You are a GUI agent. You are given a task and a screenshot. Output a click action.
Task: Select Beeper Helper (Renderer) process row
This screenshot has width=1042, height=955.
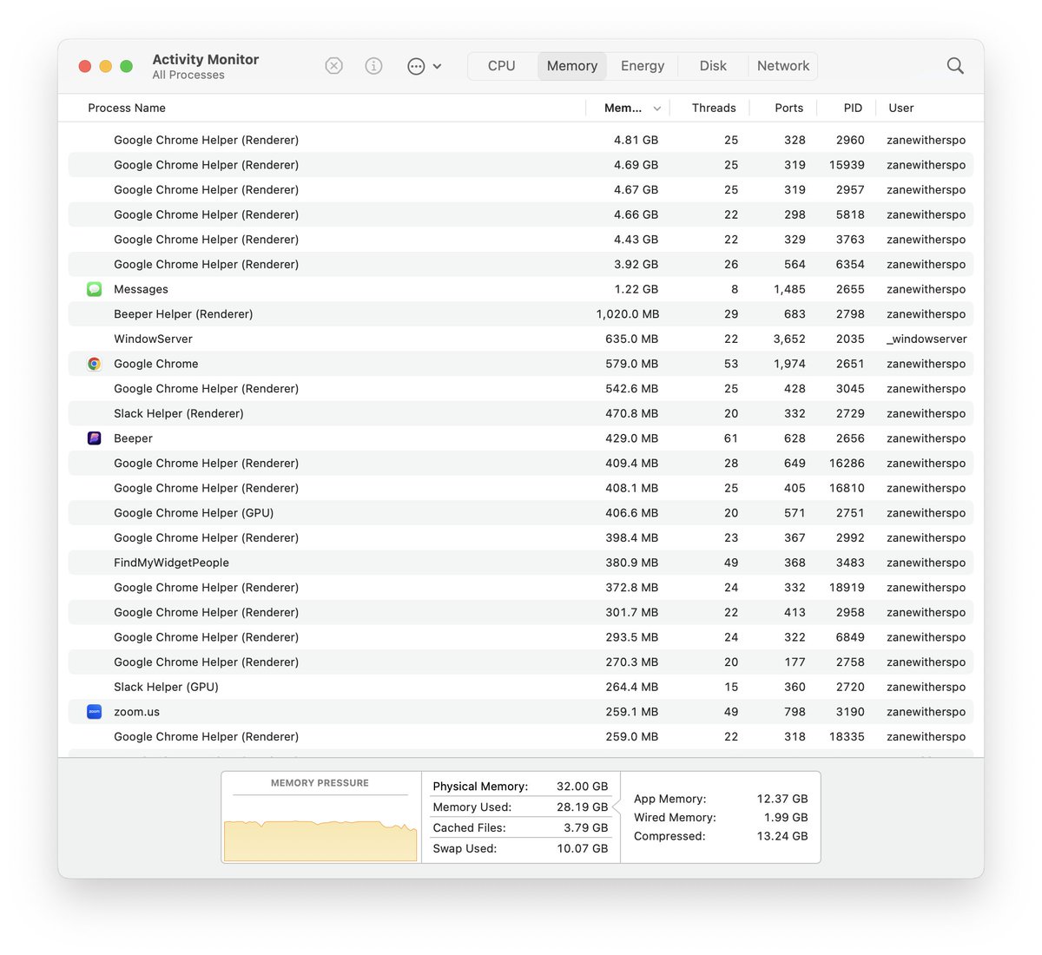click(521, 314)
